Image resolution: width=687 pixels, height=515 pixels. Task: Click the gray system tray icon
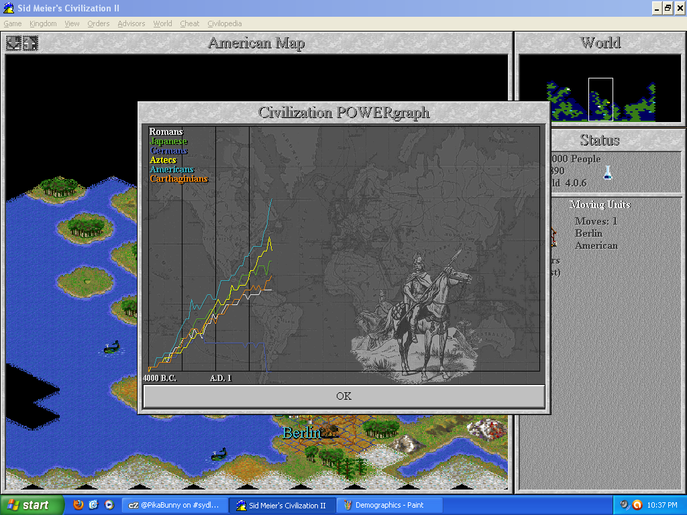coord(625,505)
